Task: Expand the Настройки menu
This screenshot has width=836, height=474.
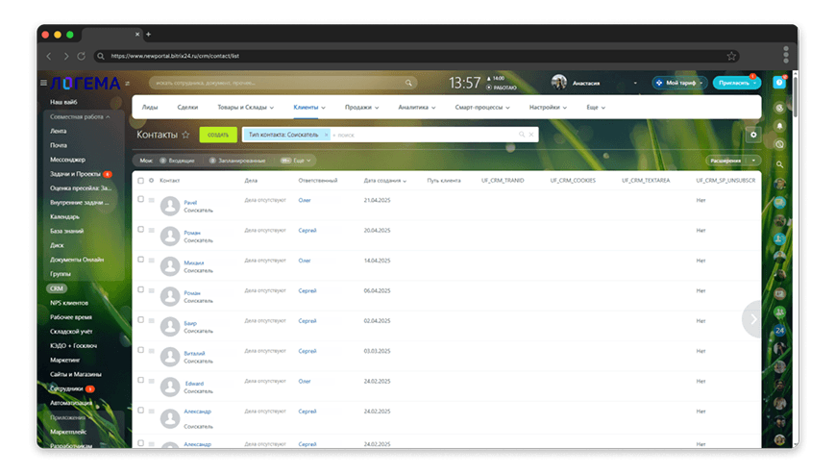Action: tap(548, 108)
